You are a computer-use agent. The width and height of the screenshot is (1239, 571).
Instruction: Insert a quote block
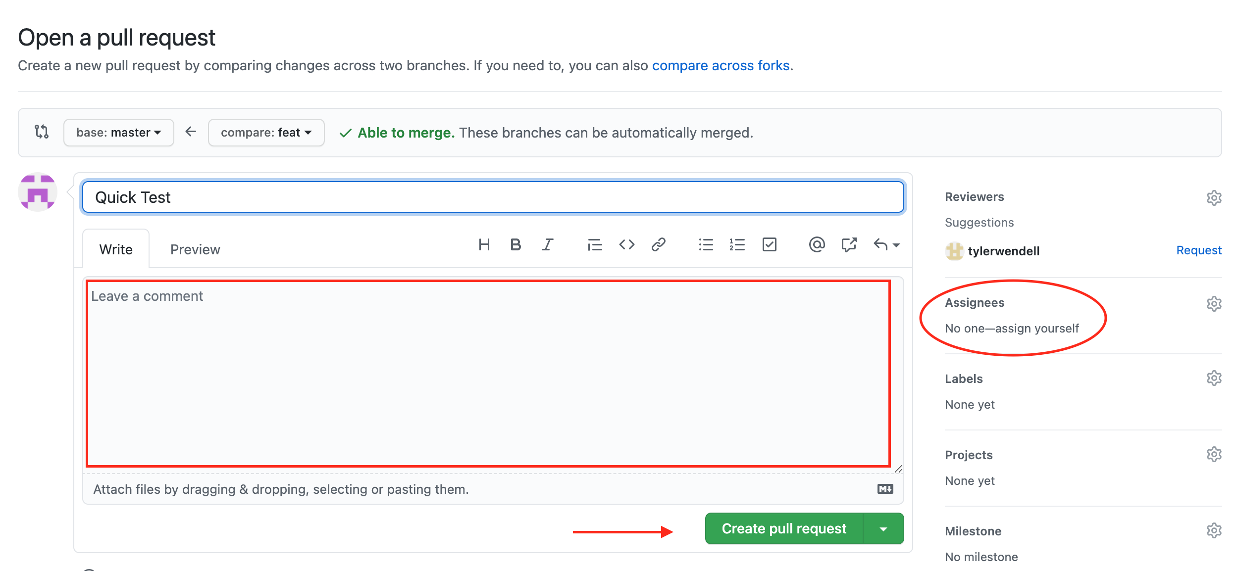pyautogui.click(x=594, y=244)
